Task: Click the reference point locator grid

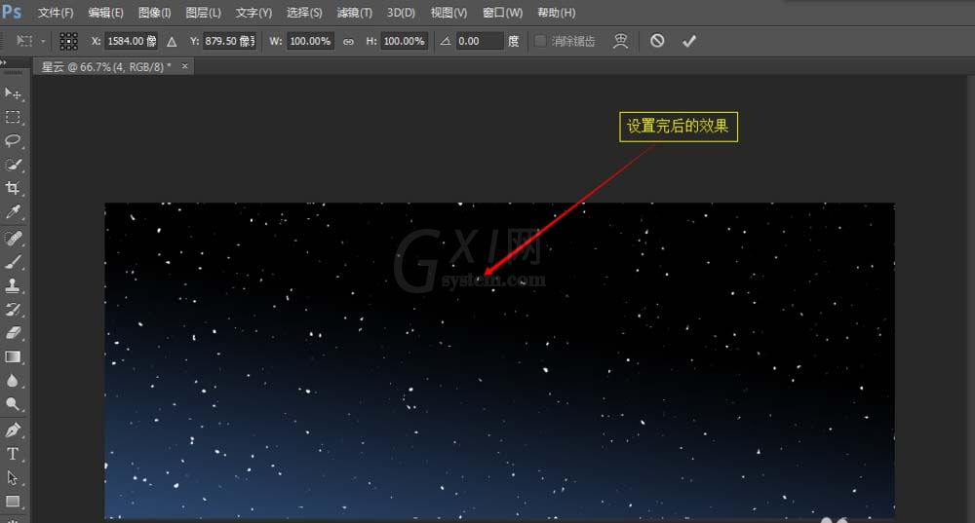Action: coord(68,41)
